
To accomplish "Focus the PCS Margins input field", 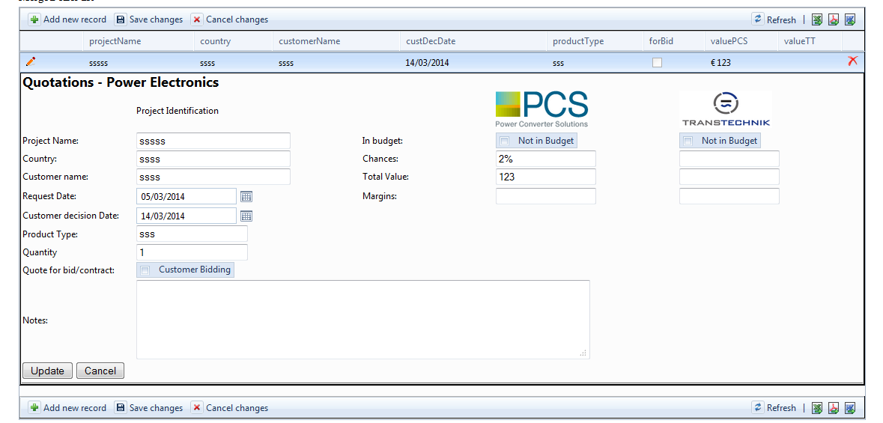I will (546, 196).
